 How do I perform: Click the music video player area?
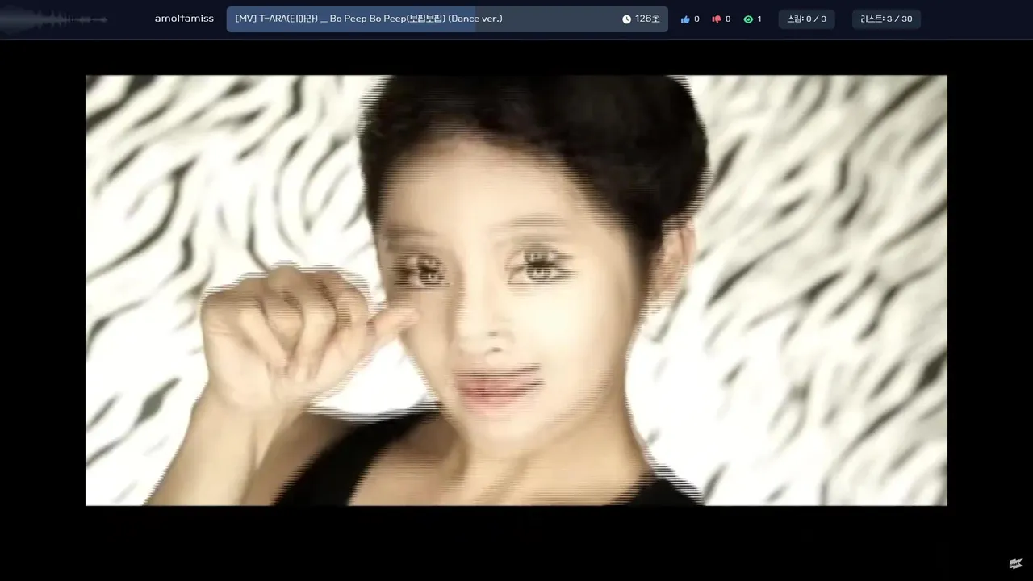coord(516,290)
